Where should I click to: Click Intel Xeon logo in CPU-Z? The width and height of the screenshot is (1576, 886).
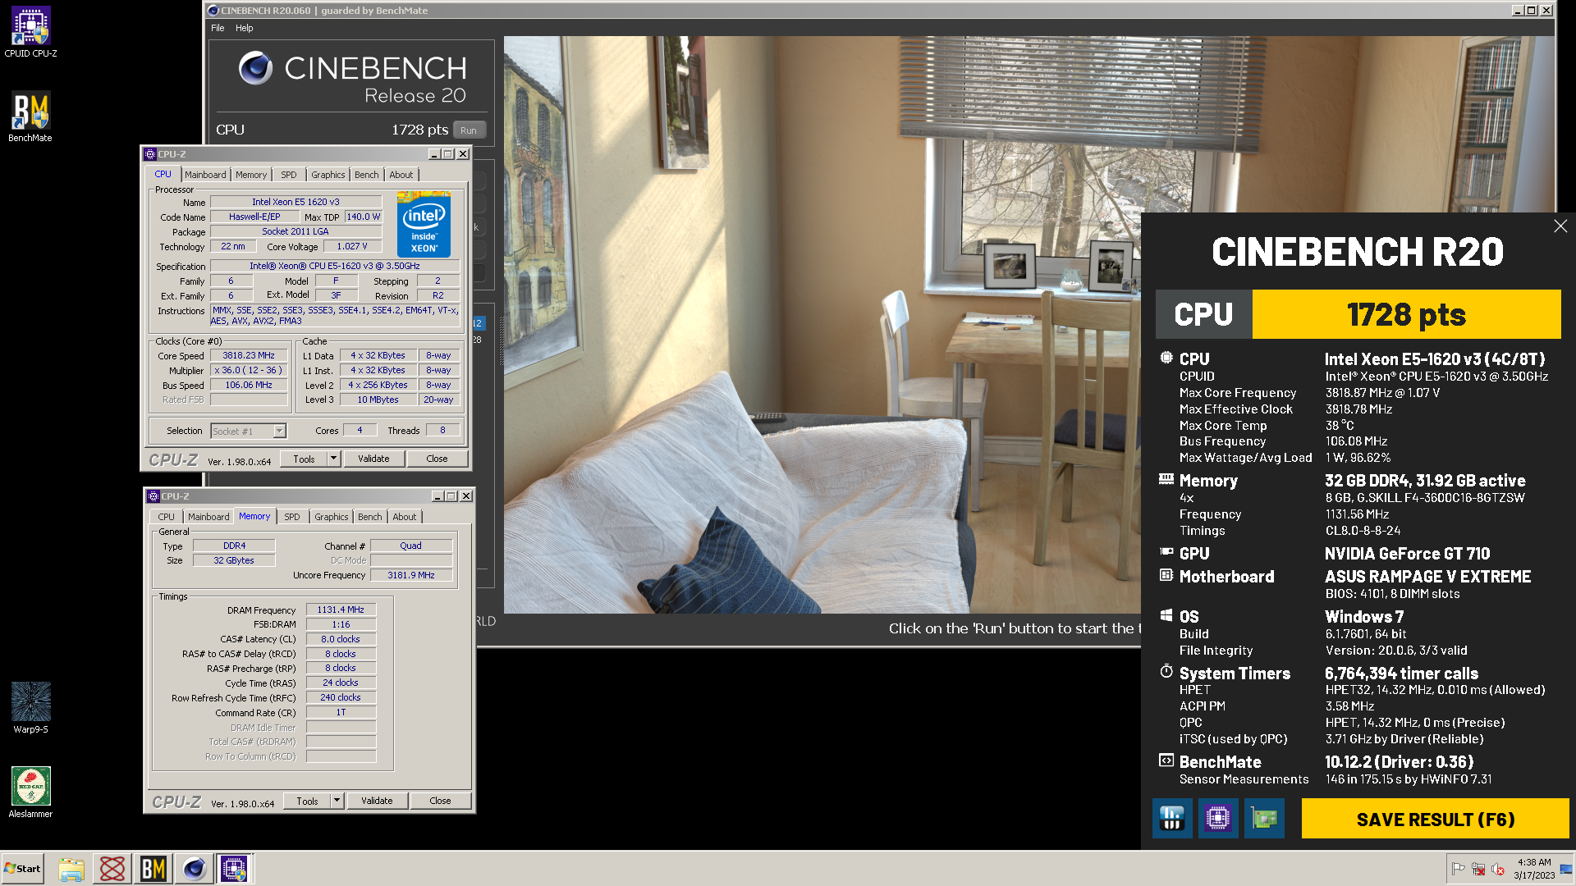[424, 224]
